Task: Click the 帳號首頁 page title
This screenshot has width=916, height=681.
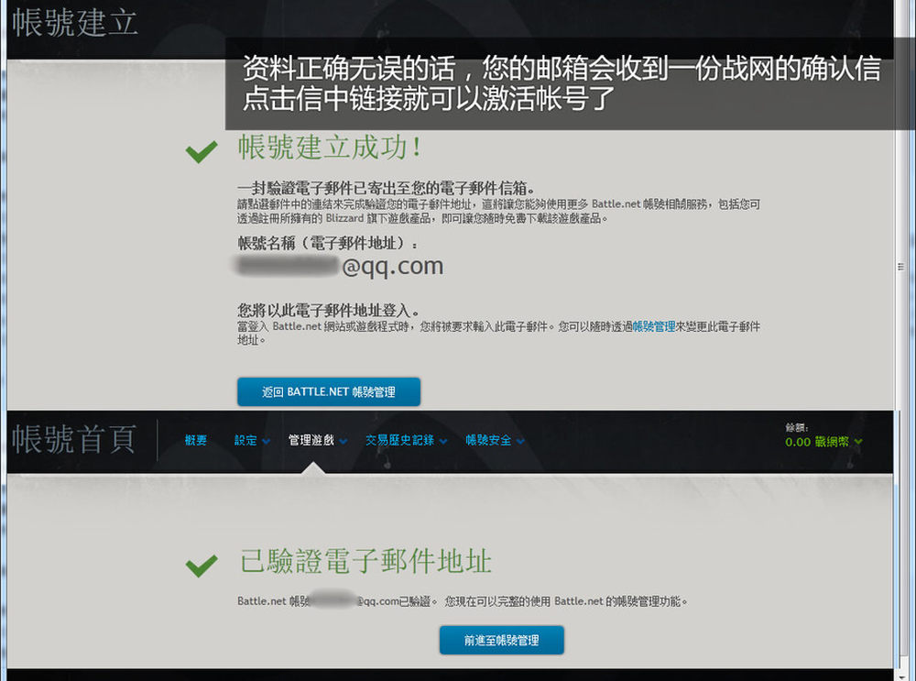Action: click(x=74, y=439)
